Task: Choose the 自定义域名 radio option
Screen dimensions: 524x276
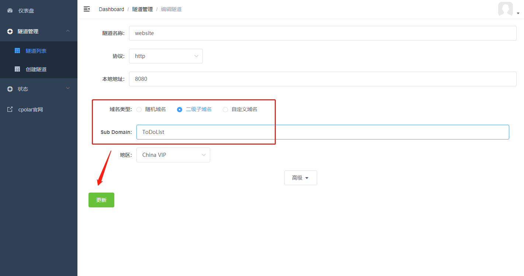Action: [225, 109]
